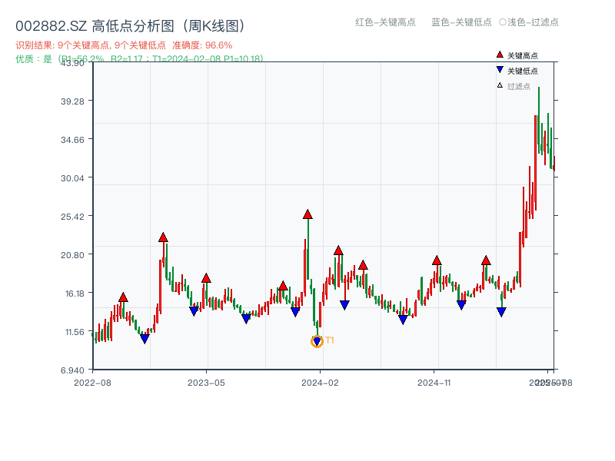This screenshot has width=615, height=461.
Task: Click the red 识别结果 accuracy summary line
Action: (124, 45)
